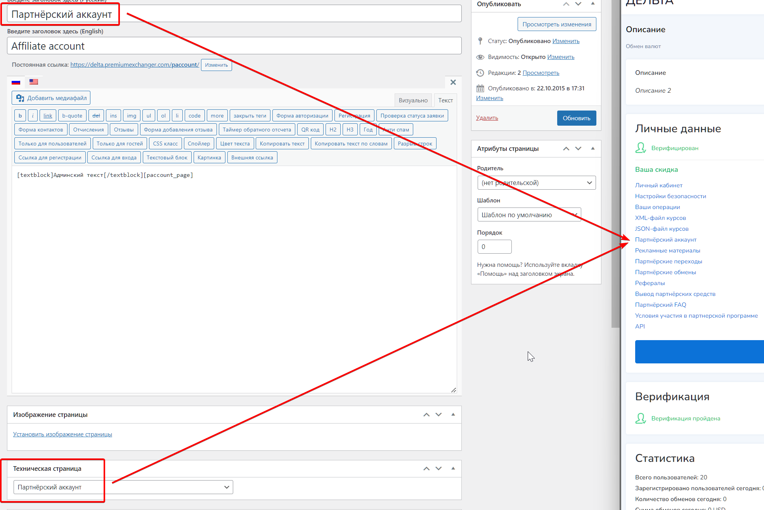Image resolution: width=764 pixels, height=510 pixels.
Task: Toggle the Technical page panel triangle
Action: 453,469
